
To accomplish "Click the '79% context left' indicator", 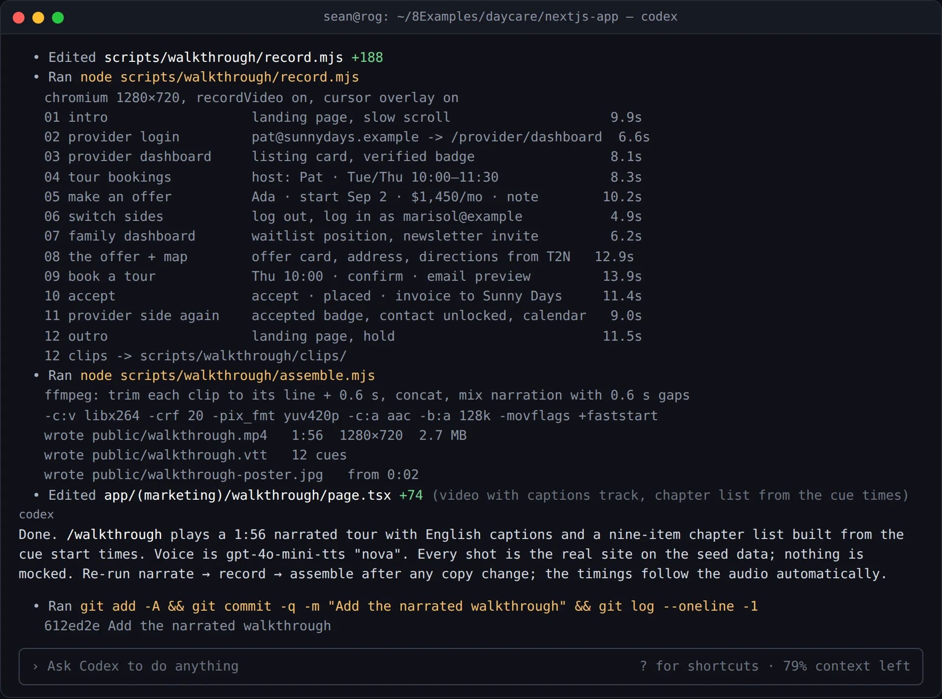I will 846,666.
